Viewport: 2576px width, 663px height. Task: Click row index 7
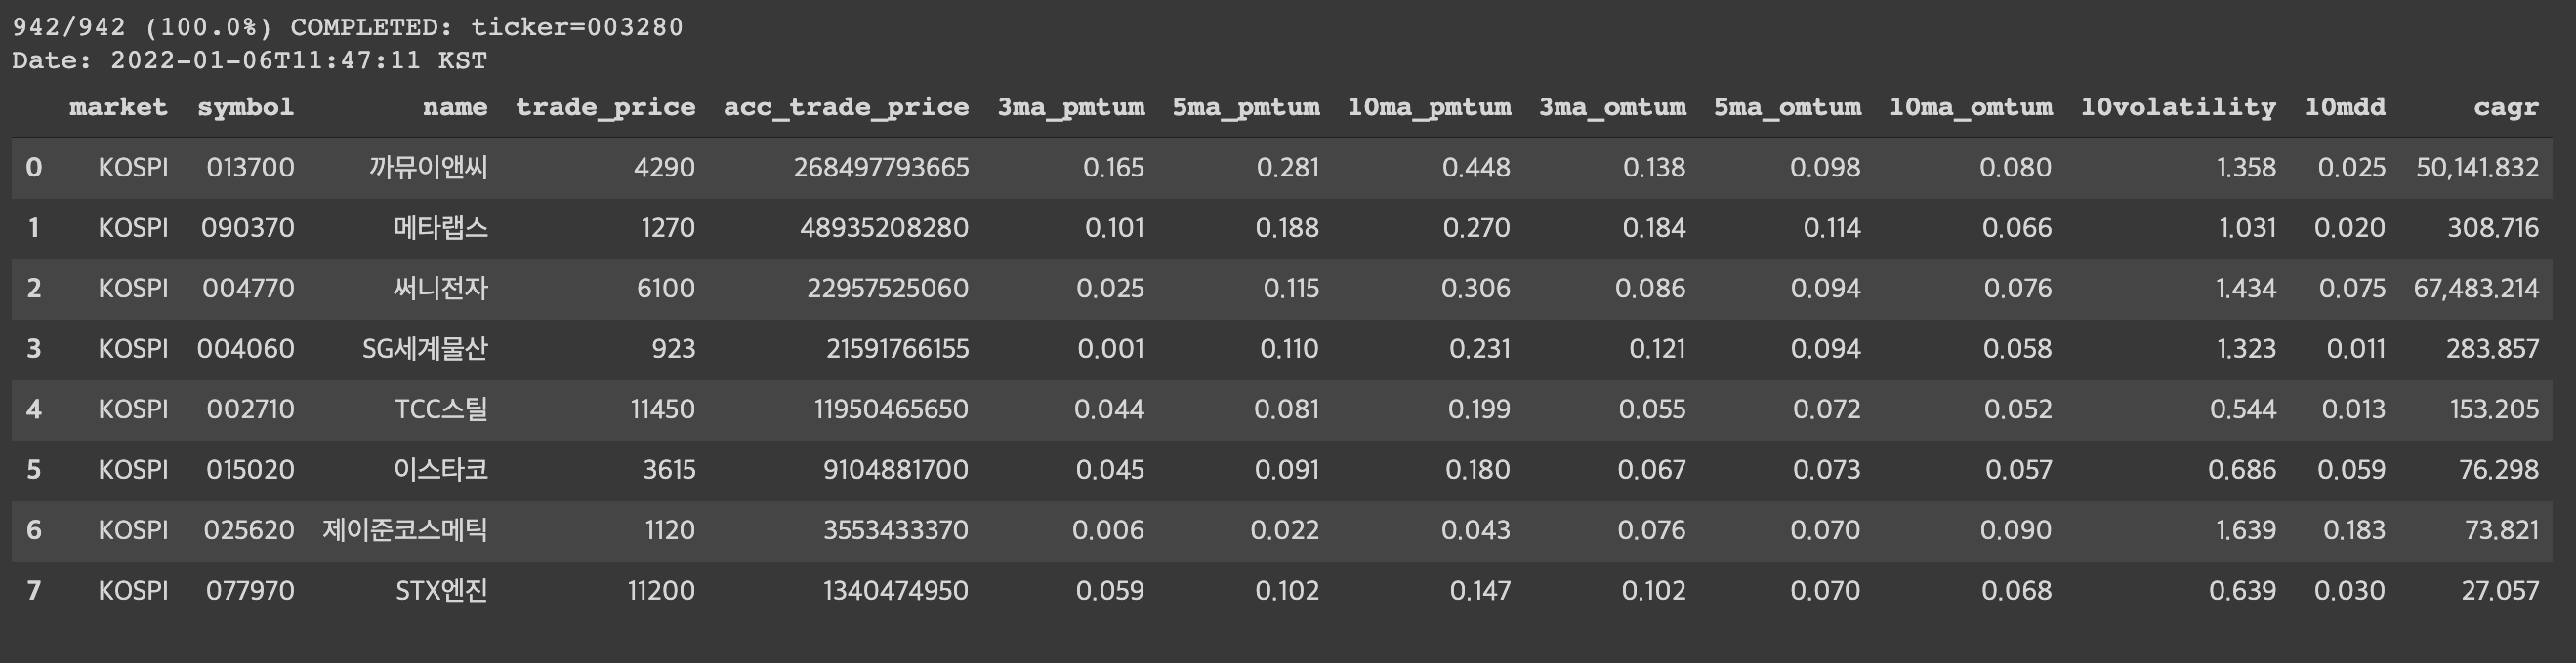(x=34, y=590)
